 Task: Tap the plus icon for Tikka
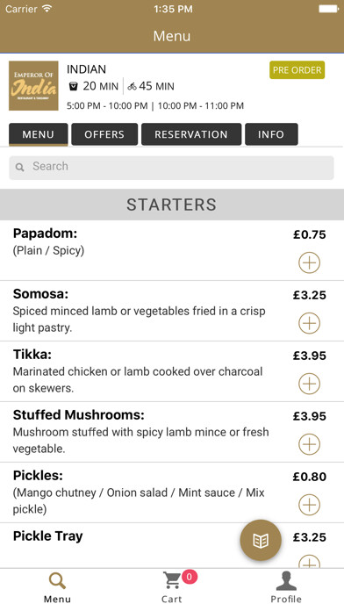pyautogui.click(x=309, y=384)
